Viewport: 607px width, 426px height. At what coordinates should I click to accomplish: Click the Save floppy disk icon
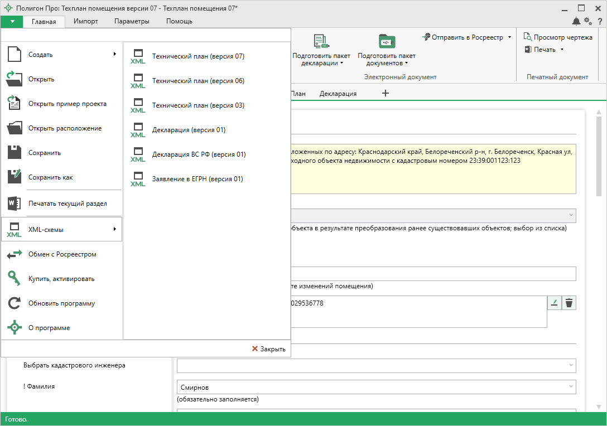[14, 153]
